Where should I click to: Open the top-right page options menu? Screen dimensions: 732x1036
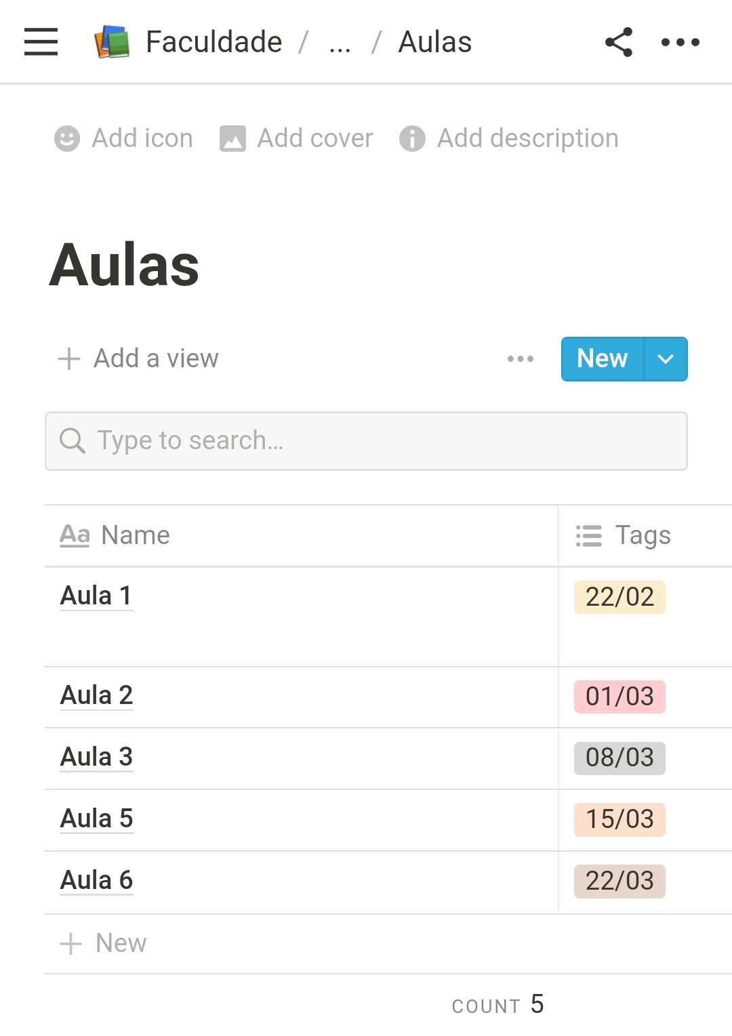pyautogui.click(x=680, y=42)
